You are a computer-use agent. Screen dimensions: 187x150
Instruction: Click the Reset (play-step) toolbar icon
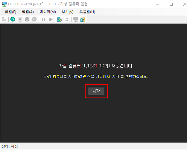tap(51, 19)
